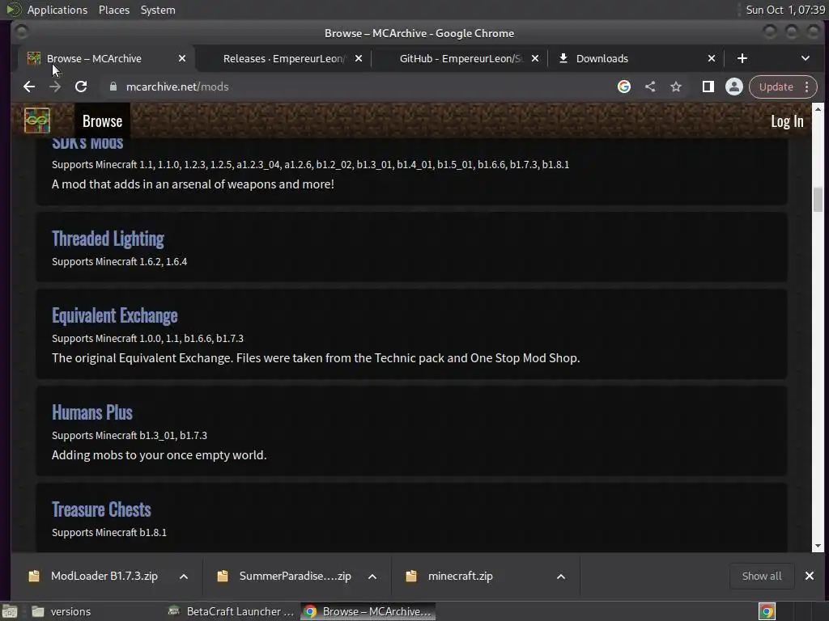Screen dimensions: 829x621
Task: Select Browse – MCArchive taskbar window
Action: point(368,611)
